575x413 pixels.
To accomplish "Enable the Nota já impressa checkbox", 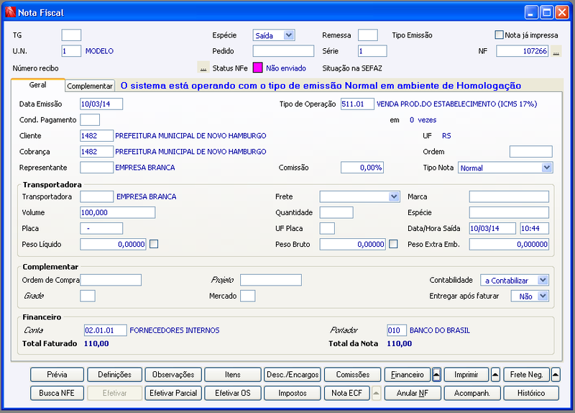I will pos(499,35).
